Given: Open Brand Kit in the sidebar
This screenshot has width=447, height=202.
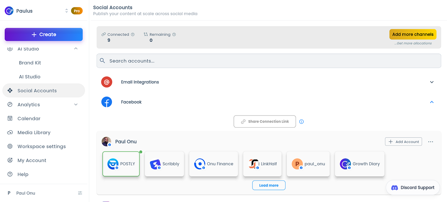Looking at the screenshot, I should point(30,63).
